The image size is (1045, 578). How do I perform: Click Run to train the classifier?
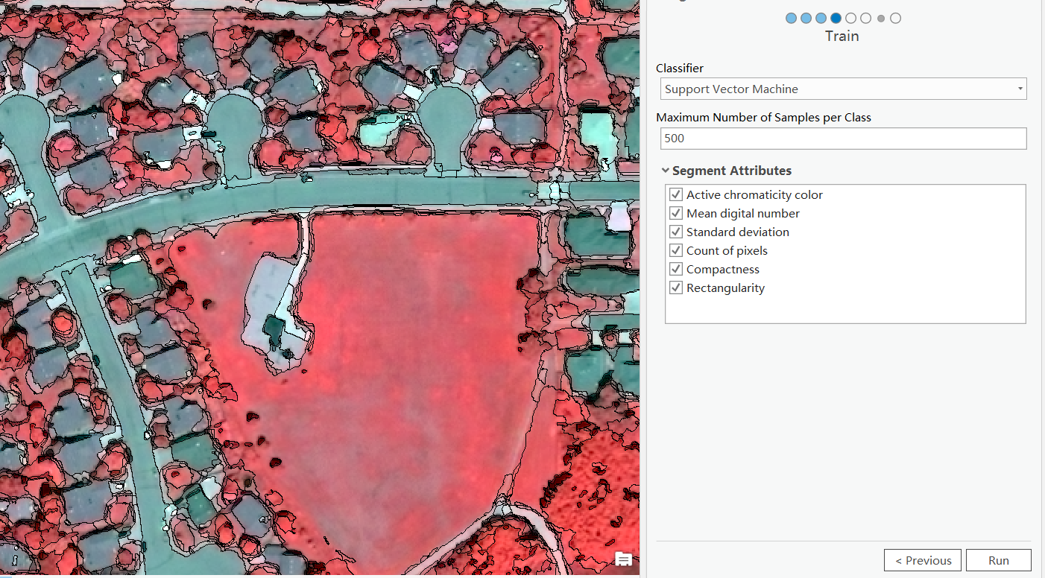coord(998,560)
